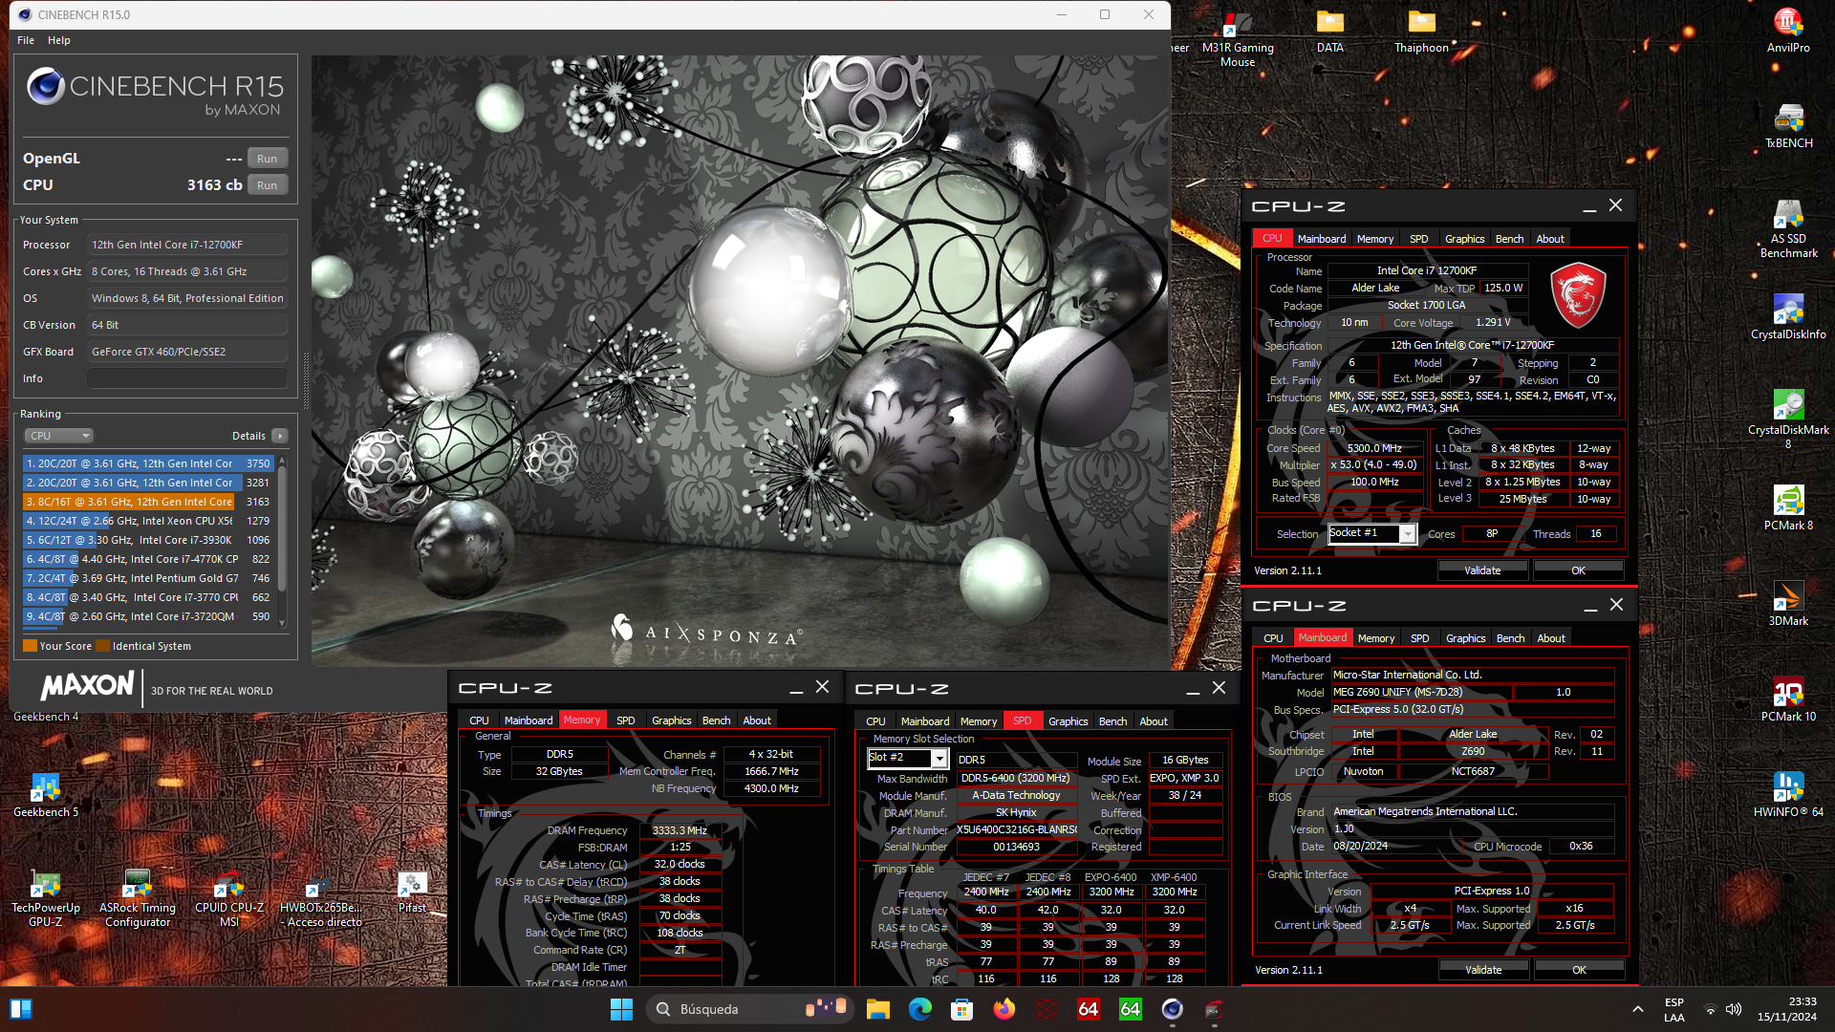The width and height of the screenshot is (1835, 1032).
Task: Click the green 64 taskbar icon
Action: [1130, 1009]
